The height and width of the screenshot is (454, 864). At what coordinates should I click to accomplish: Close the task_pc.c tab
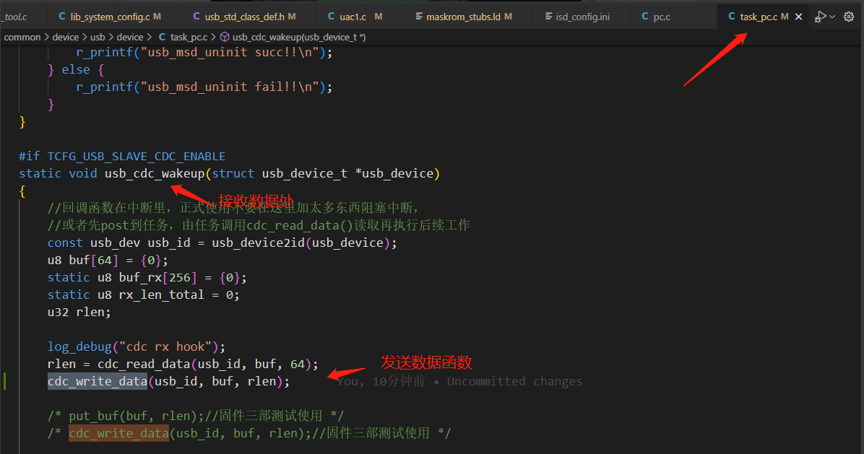click(x=798, y=17)
